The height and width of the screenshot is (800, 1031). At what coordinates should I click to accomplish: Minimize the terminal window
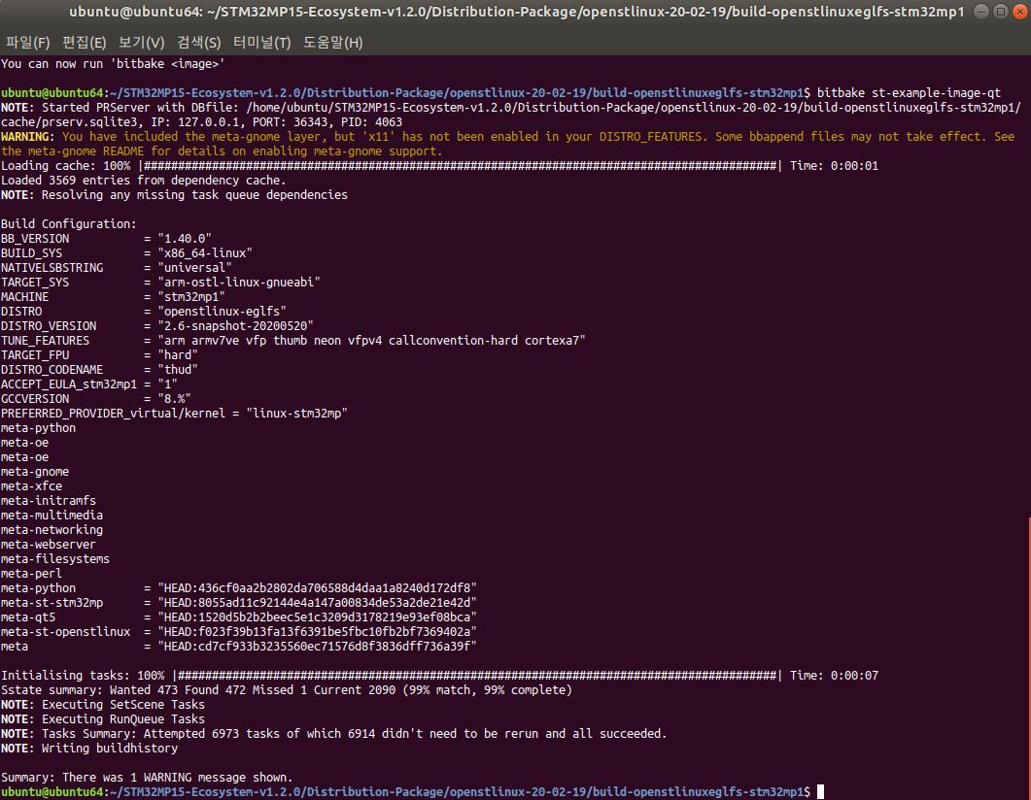[980, 12]
